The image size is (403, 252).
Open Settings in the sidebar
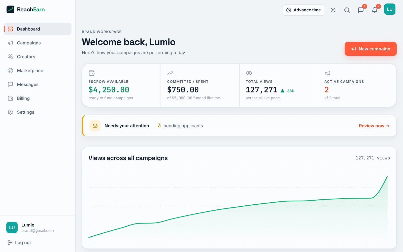[x=38, y=112]
